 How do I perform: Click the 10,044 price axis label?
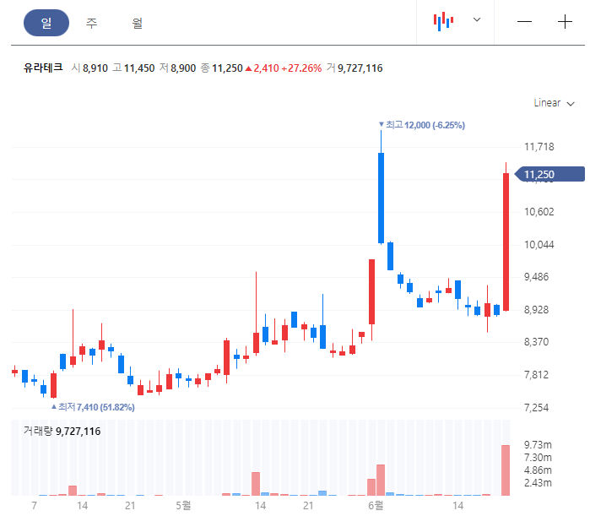point(539,245)
